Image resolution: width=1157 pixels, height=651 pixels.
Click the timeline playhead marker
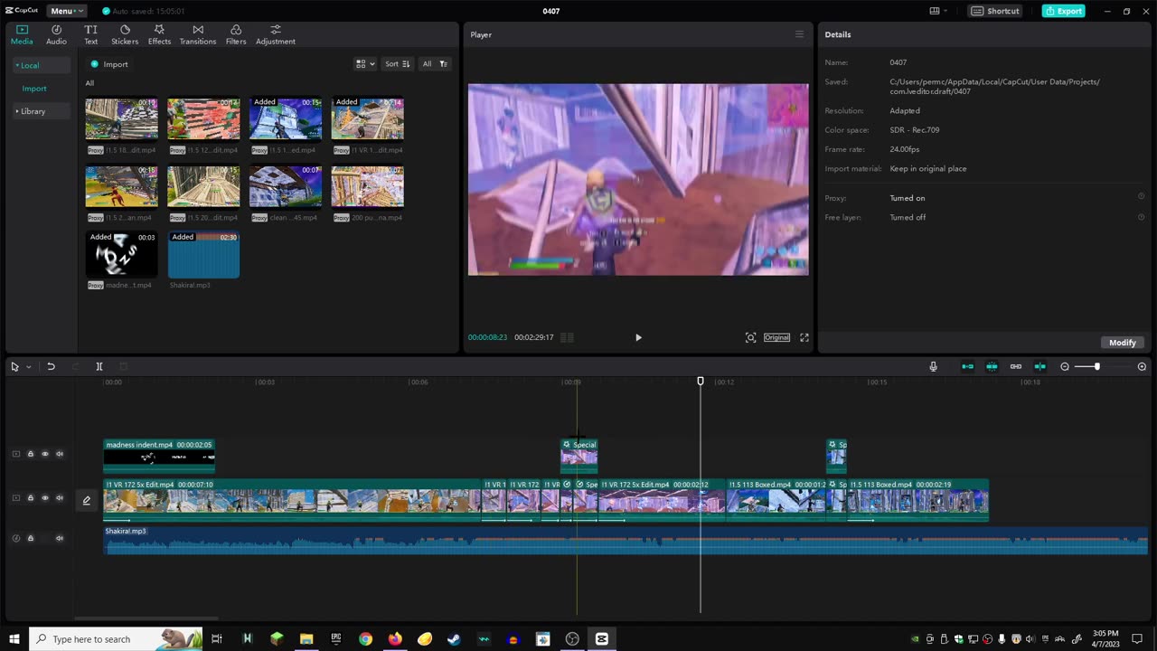tap(701, 382)
